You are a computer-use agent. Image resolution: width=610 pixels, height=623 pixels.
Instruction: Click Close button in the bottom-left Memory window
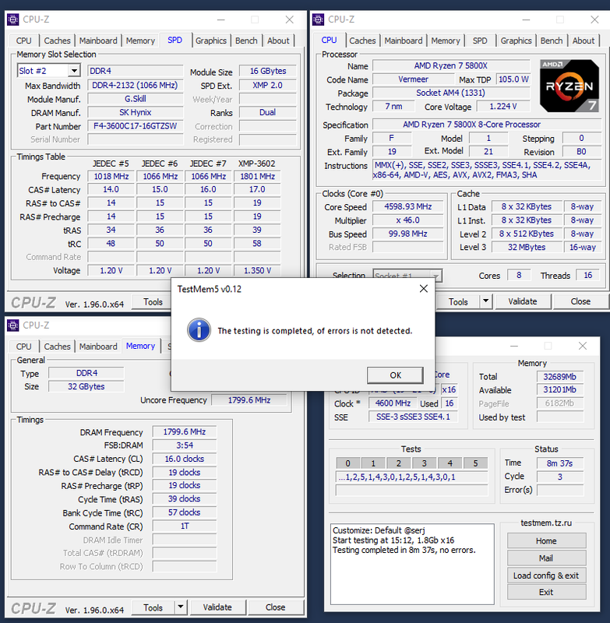(x=275, y=607)
